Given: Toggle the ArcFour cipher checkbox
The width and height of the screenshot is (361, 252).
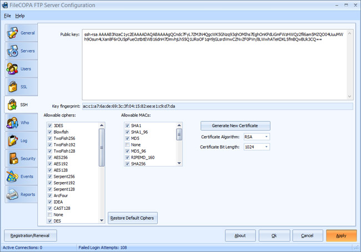Looking at the screenshot, I should click(x=50, y=195).
